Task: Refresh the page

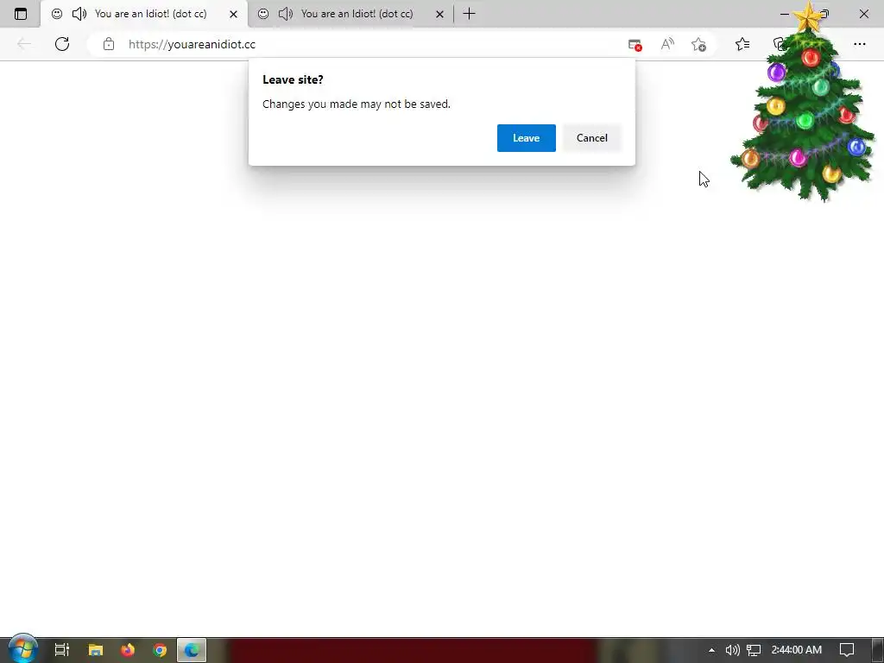Action: coord(62,44)
